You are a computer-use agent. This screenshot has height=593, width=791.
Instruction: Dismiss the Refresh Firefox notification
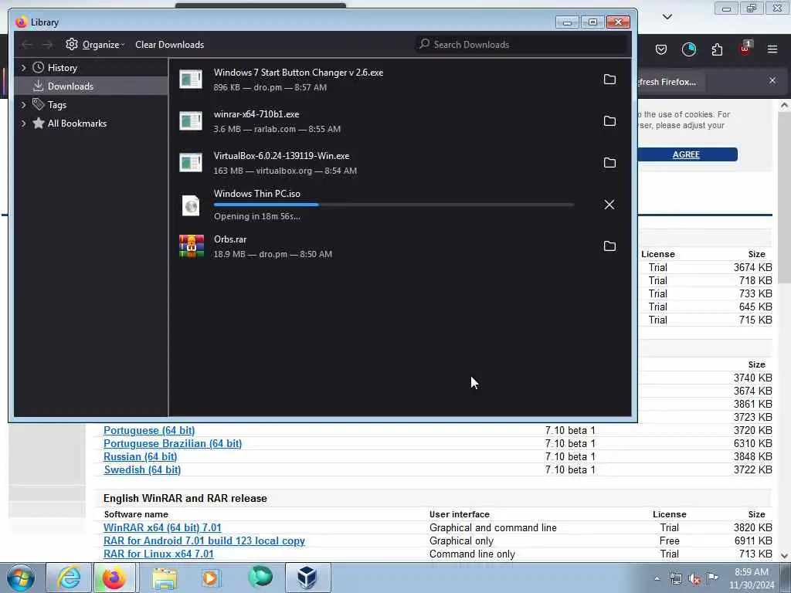tap(772, 80)
